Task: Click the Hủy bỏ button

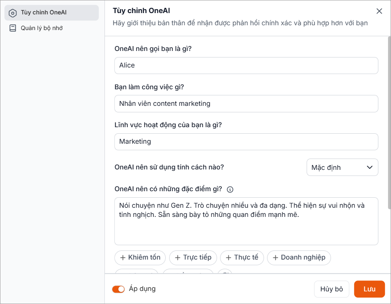Action: point(331,289)
